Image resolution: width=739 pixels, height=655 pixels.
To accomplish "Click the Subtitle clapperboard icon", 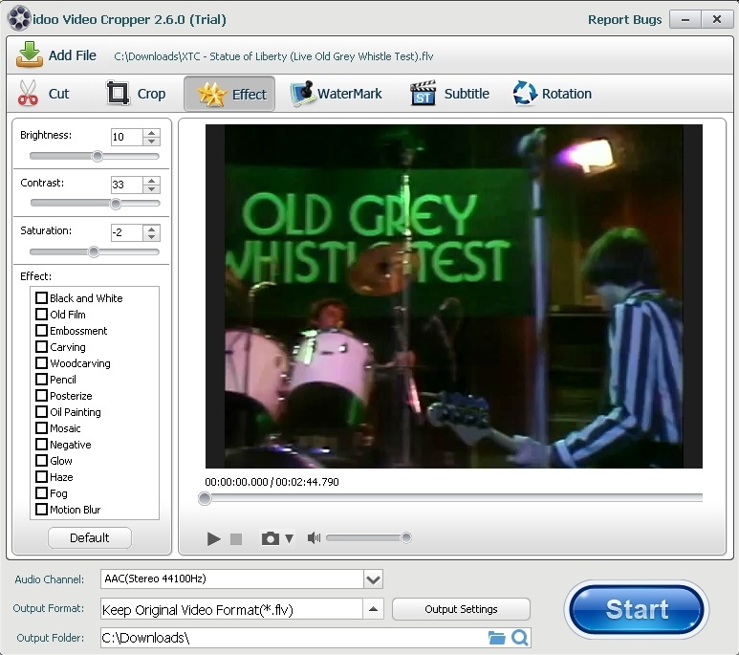I will point(423,93).
